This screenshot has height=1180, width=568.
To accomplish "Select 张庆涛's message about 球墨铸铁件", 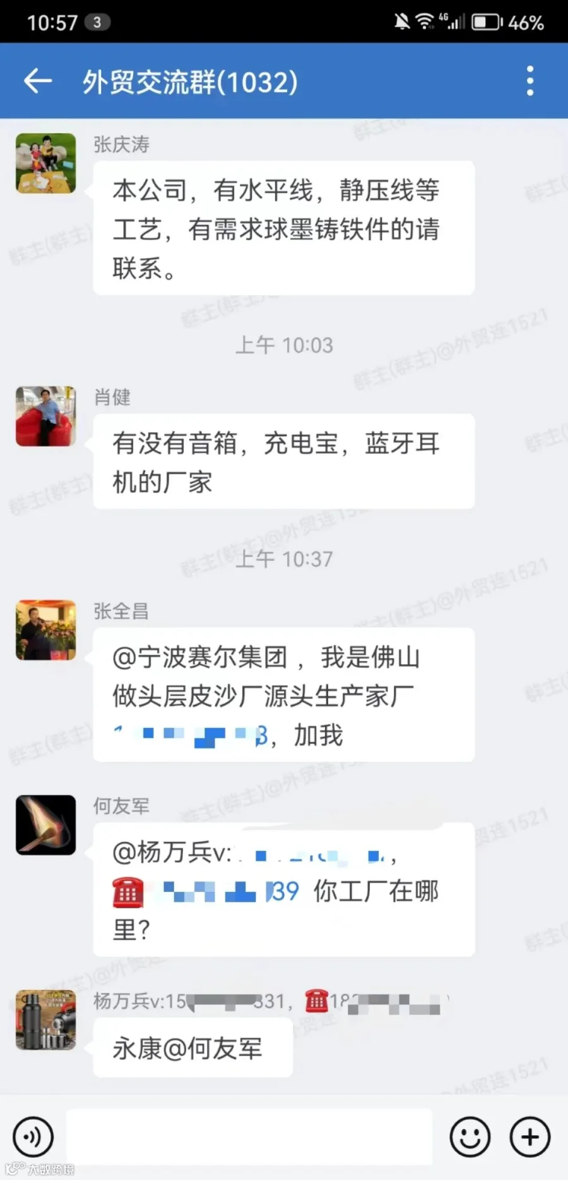I will 284,228.
